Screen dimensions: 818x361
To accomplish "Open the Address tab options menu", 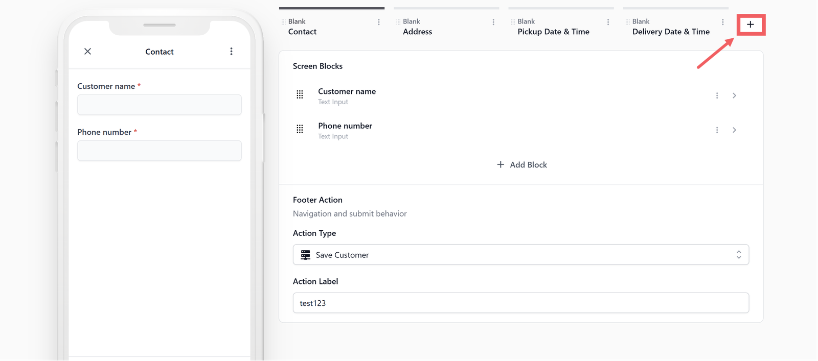I will pos(493,22).
